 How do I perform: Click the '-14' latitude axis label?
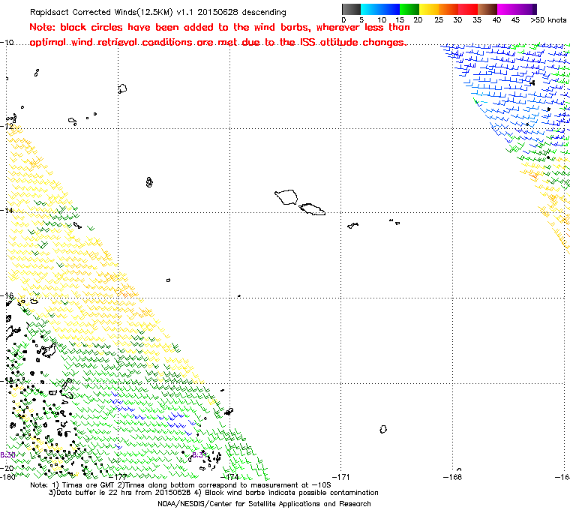tap(7, 210)
